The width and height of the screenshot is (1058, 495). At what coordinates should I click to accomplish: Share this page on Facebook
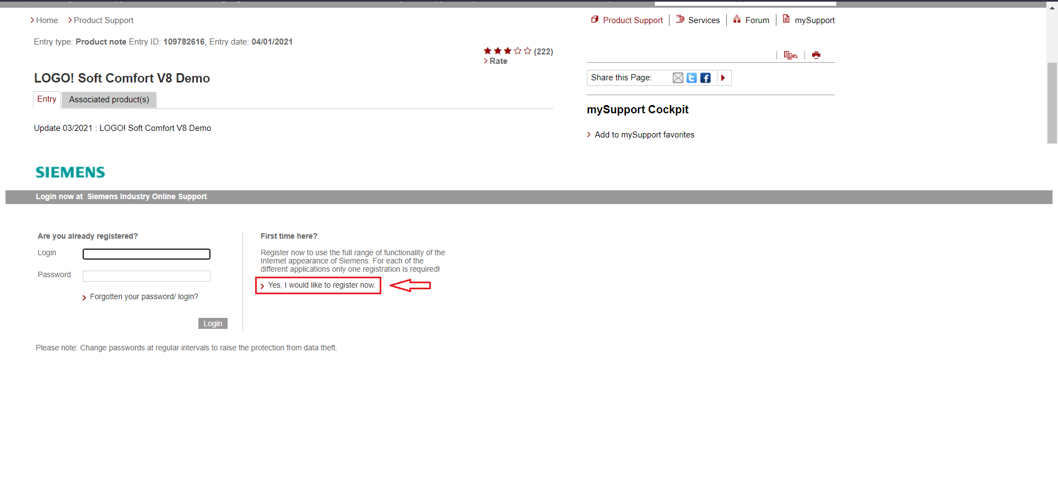(x=705, y=78)
